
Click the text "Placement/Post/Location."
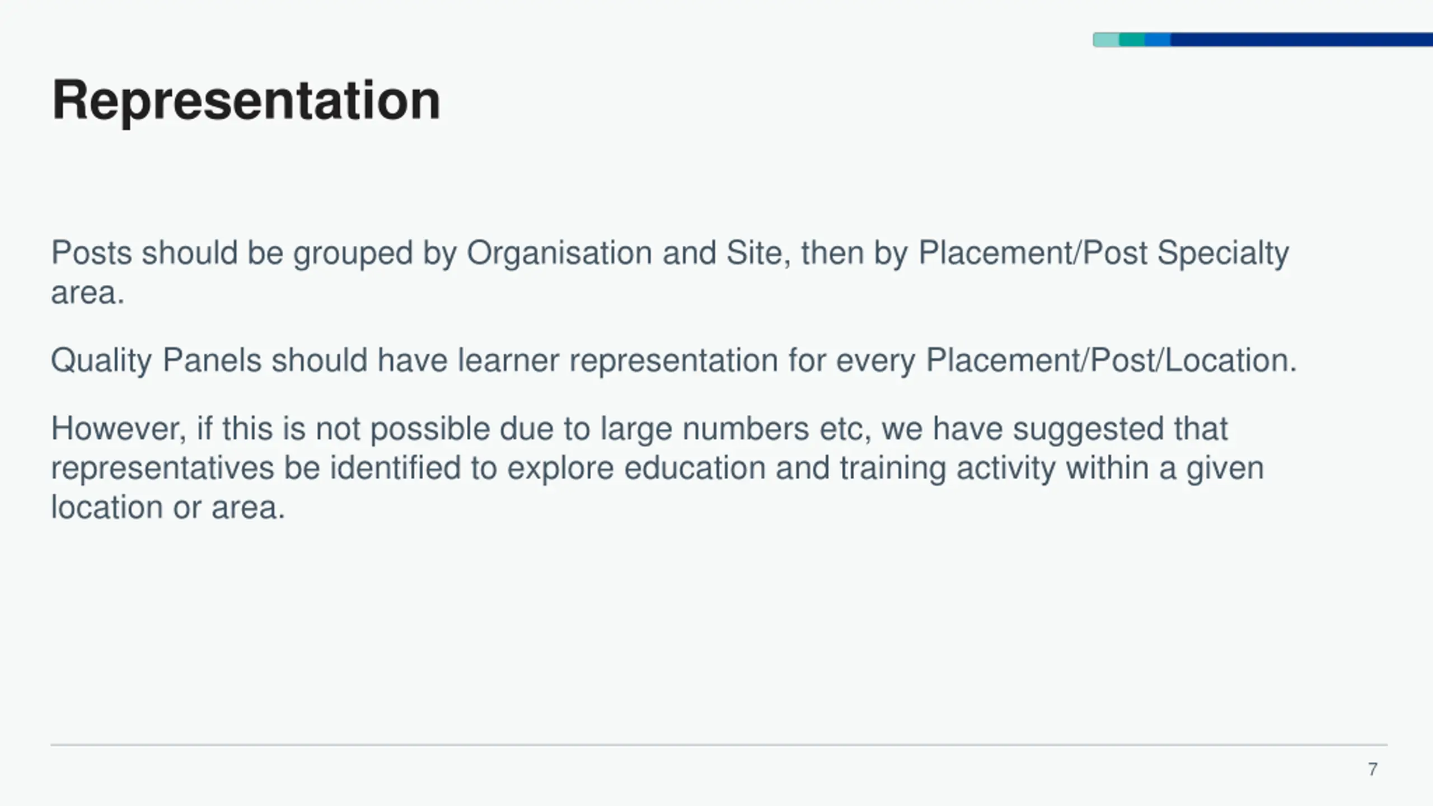click(1111, 360)
